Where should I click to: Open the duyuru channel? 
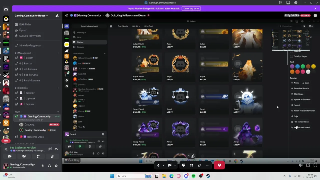pos(37,104)
